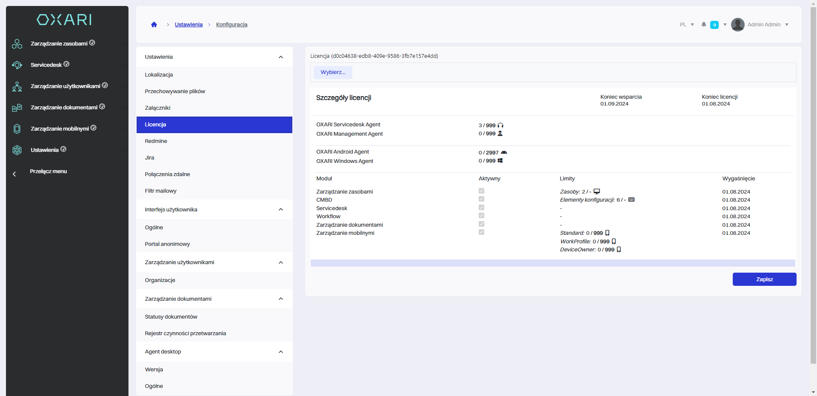Collapse the Agent desktop section chevron
Viewport: 817px width, 396px height.
[x=281, y=352]
